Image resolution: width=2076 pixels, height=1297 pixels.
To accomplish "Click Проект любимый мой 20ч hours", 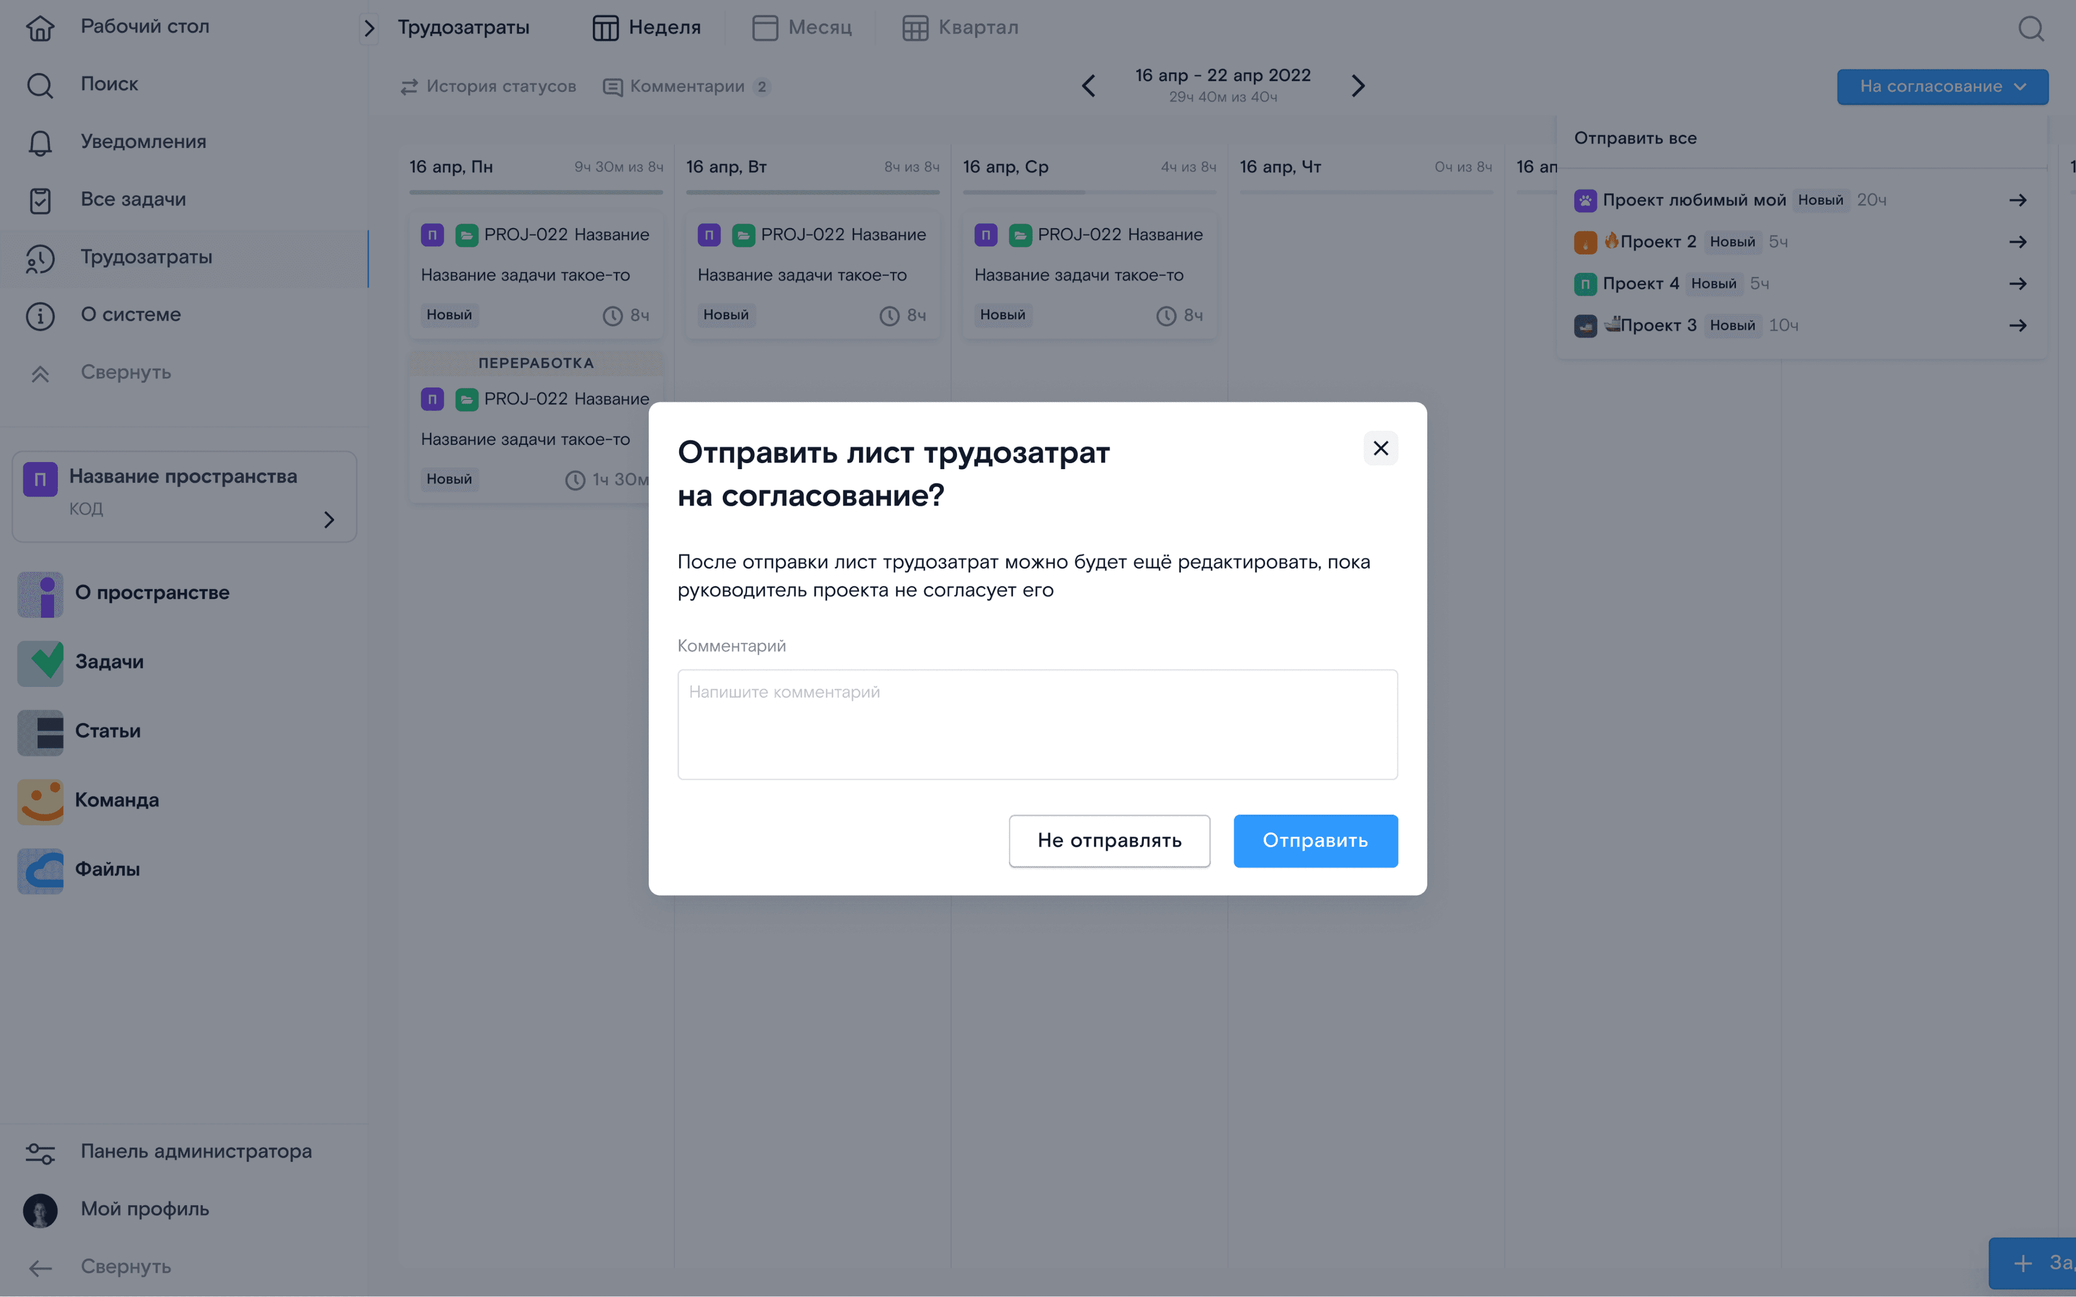I will coord(1871,200).
